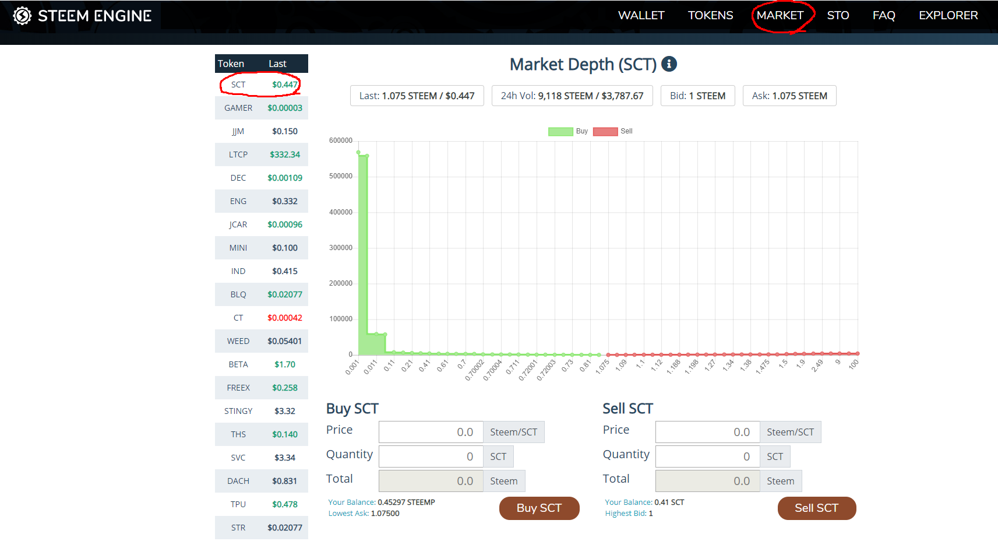Screen dimensions: 998x541
Task: Click the 24h Vol stat box
Action: point(572,96)
